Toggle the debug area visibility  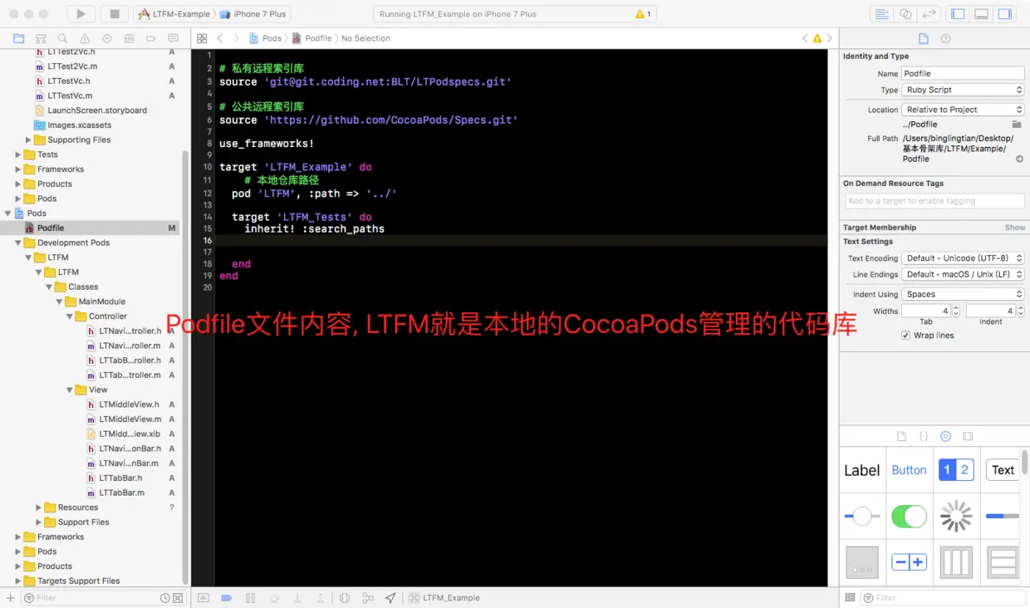pos(981,14)
